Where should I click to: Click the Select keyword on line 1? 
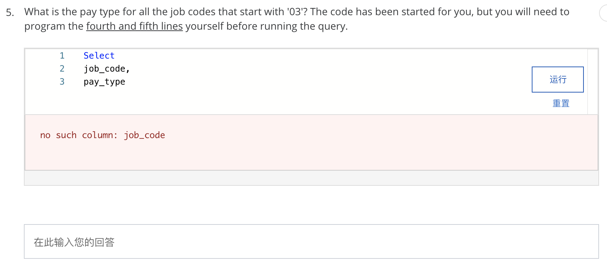99,55
